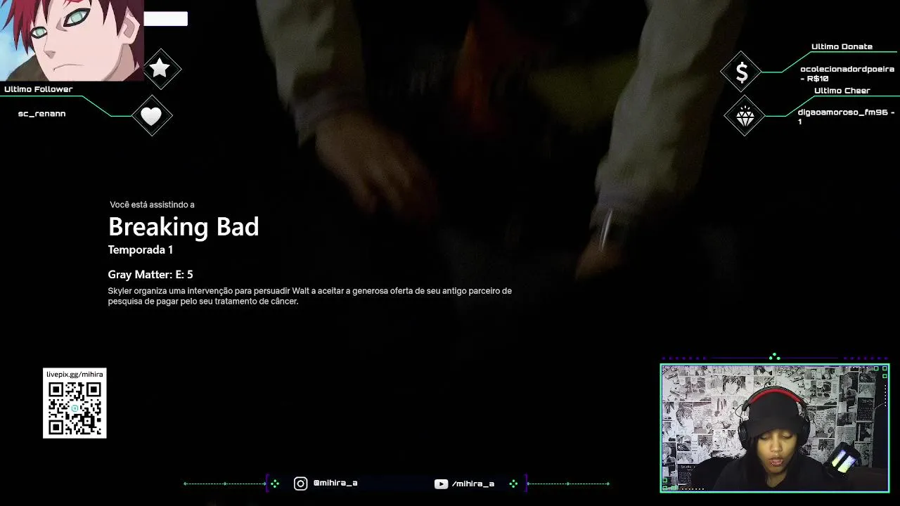This screenshot has width=900, height=506.
Task: Click the "Ultimo Donate" heading
Action: pos(842,46)
